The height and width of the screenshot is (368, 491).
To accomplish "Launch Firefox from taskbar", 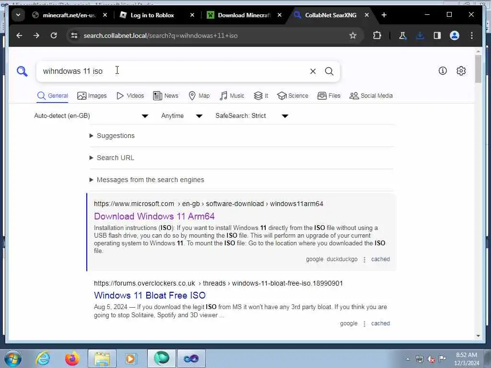I will 72,358.
